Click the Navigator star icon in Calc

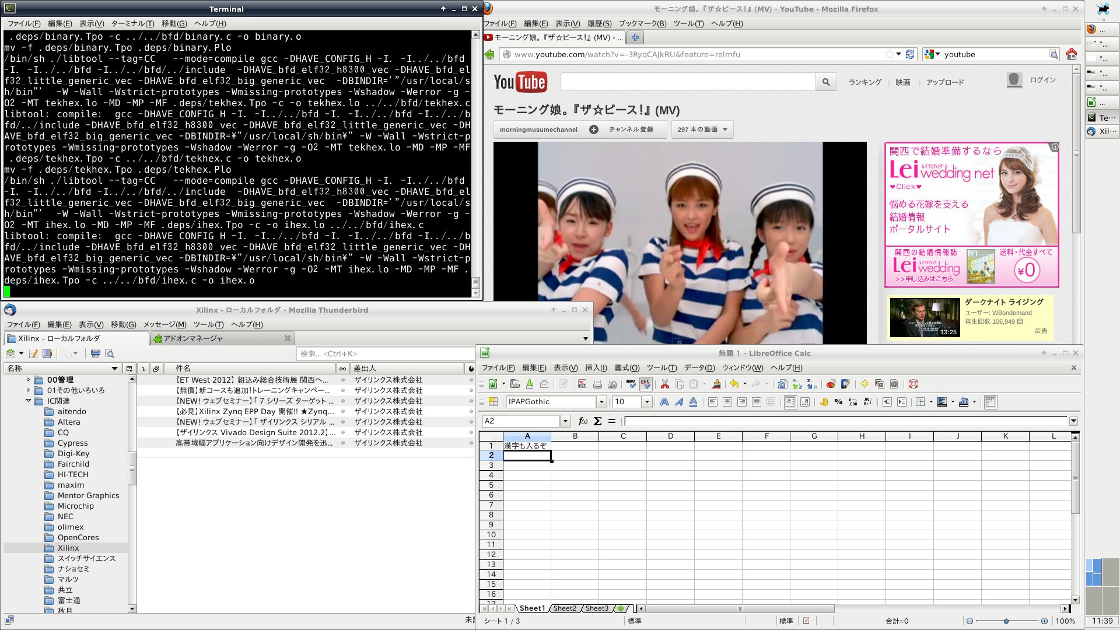coord(864,384)
